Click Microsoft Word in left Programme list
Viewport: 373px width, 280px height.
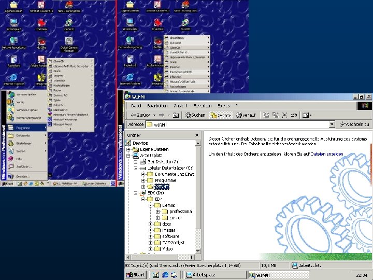point(70,124)
